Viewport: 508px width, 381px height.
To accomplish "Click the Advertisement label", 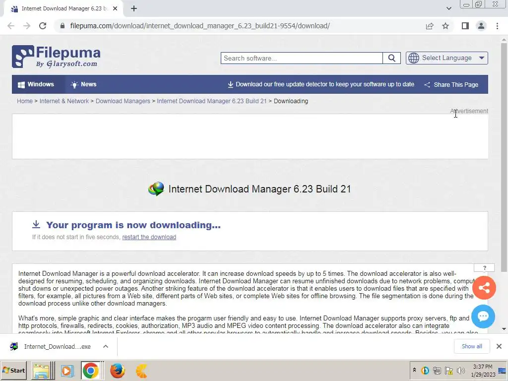I will click(469, 111).
